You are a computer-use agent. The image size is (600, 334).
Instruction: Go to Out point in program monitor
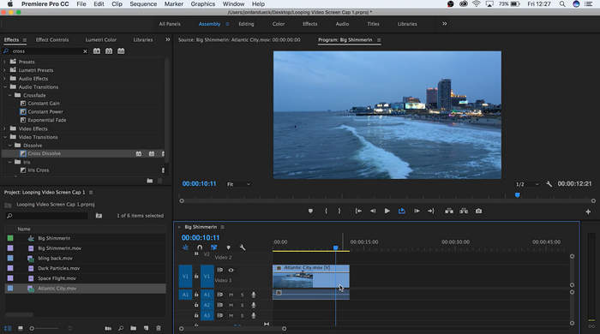431,211
